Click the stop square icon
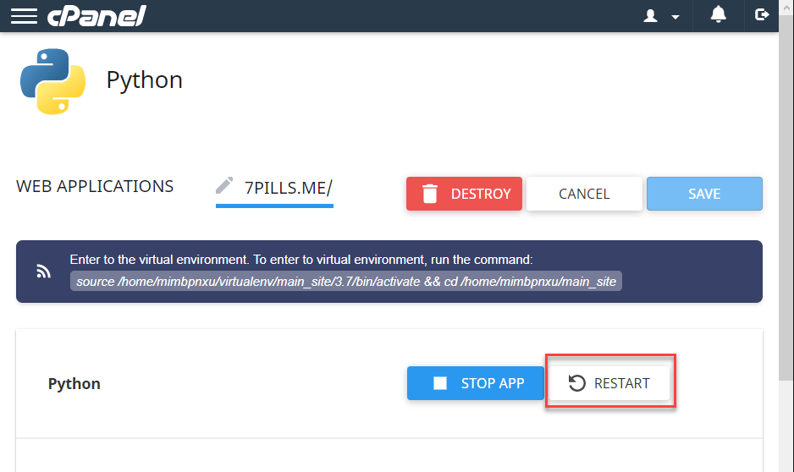 point(440,383)
